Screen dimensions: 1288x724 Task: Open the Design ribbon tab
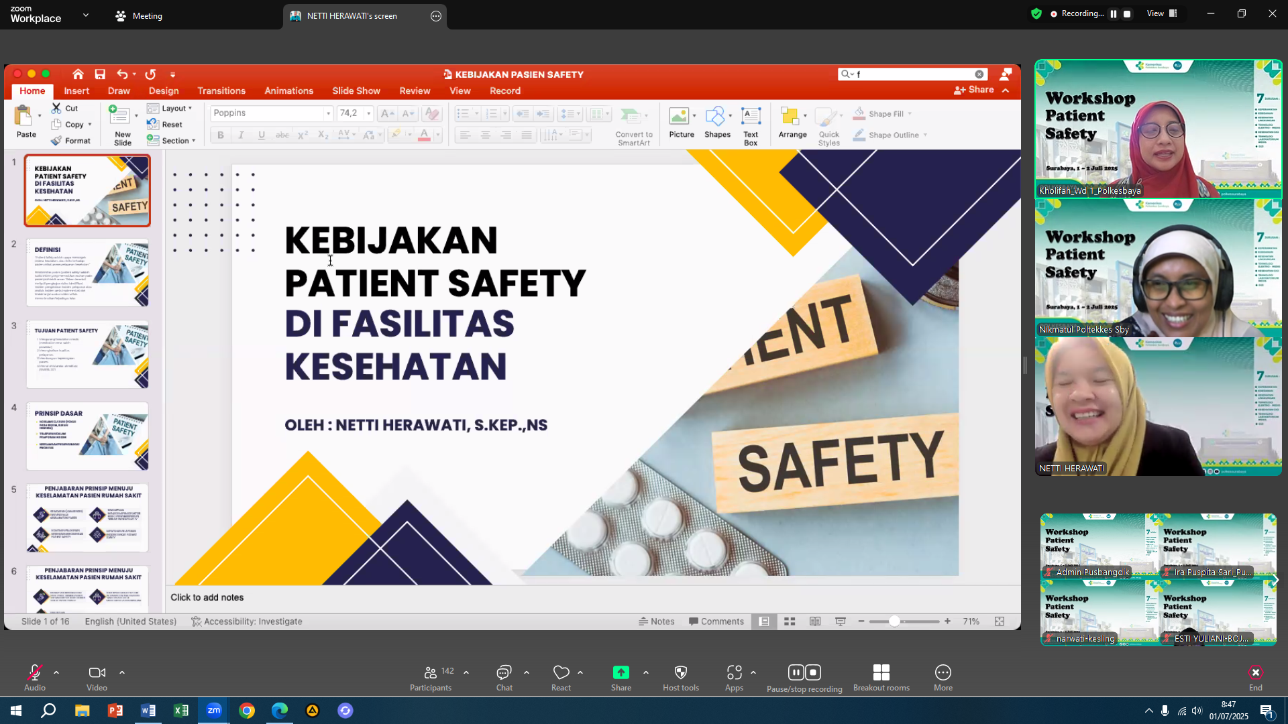point(164,90)
